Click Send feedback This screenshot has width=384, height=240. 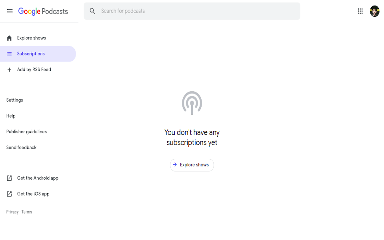(x=21, y=148)
